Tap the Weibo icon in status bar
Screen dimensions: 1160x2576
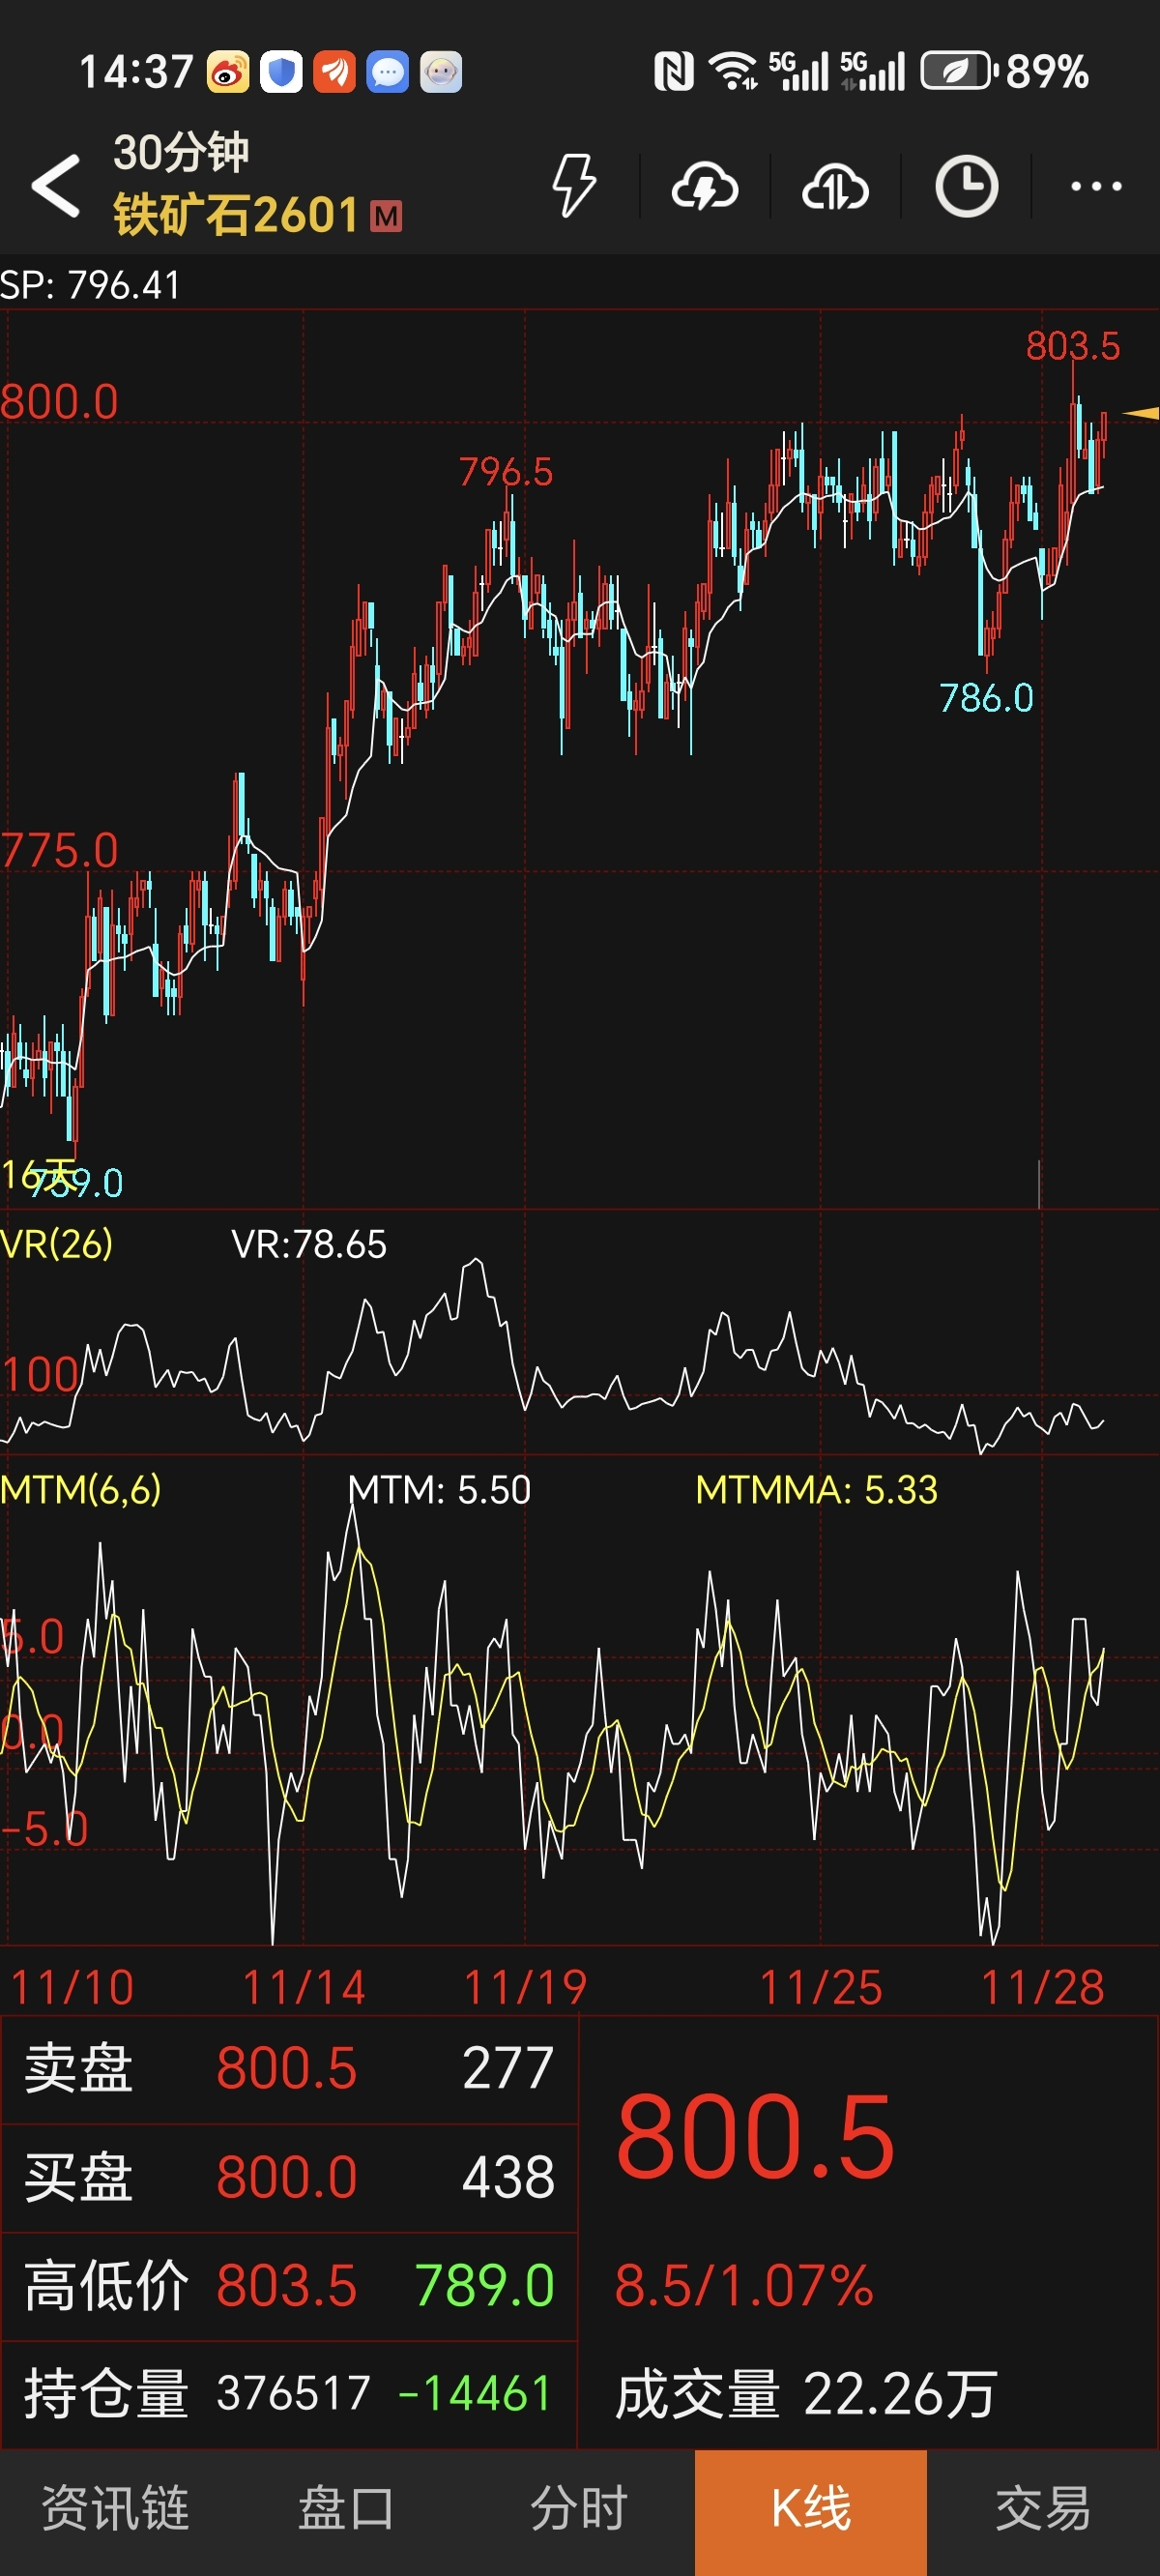pos(228,72)
